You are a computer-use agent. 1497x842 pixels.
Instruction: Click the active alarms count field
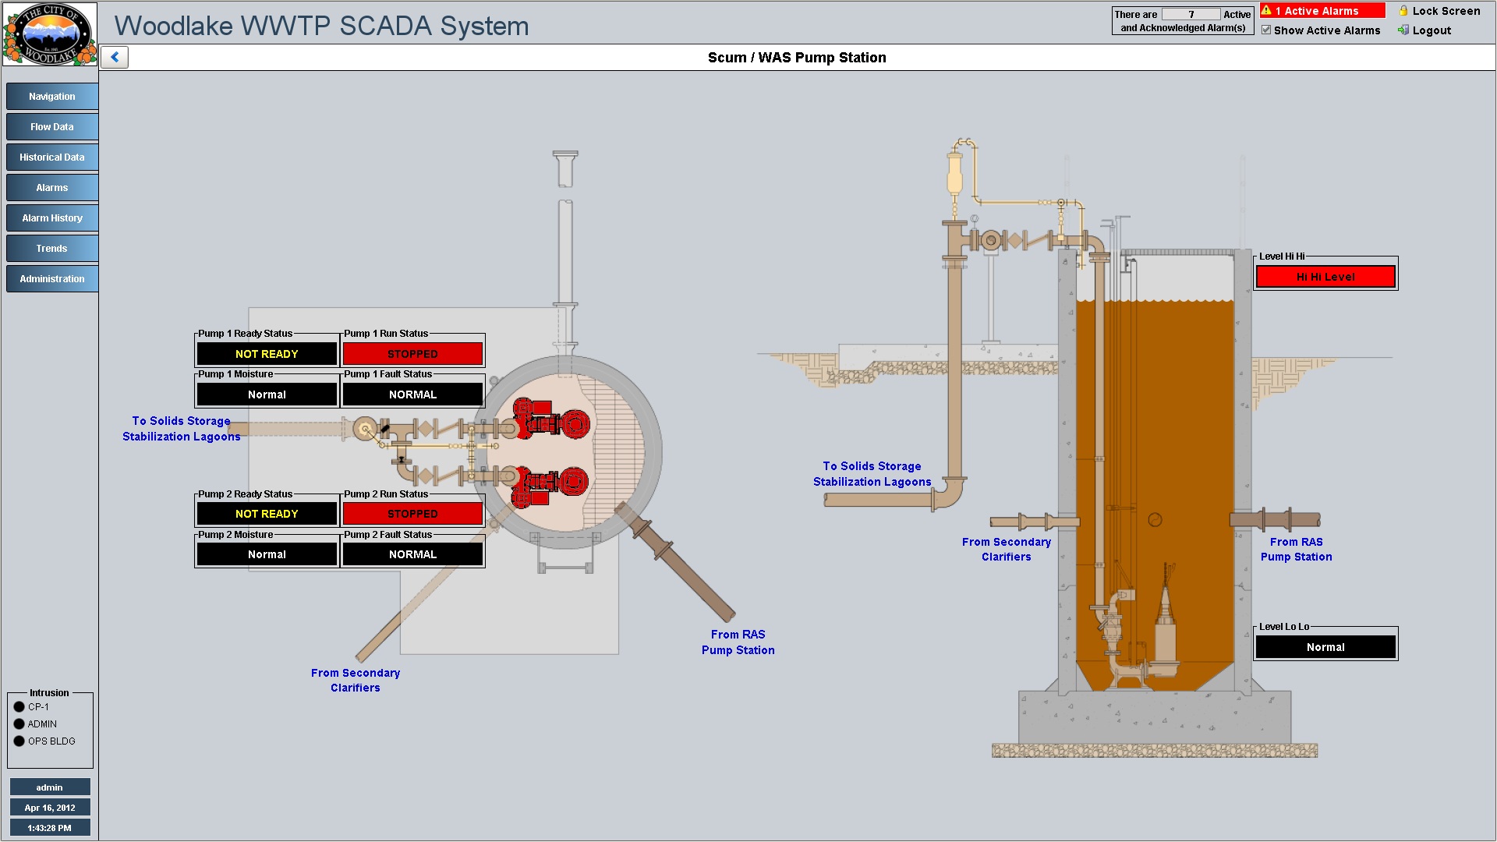click(x=1191, y=15)
